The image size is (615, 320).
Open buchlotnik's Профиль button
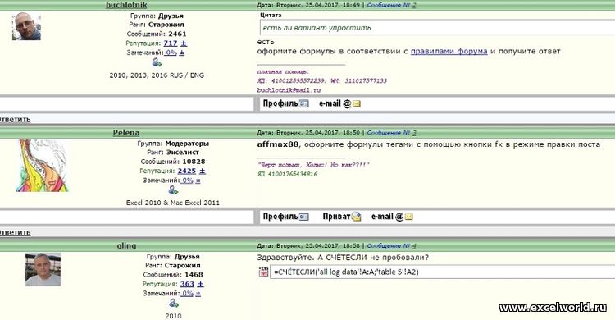pos(285,103)
